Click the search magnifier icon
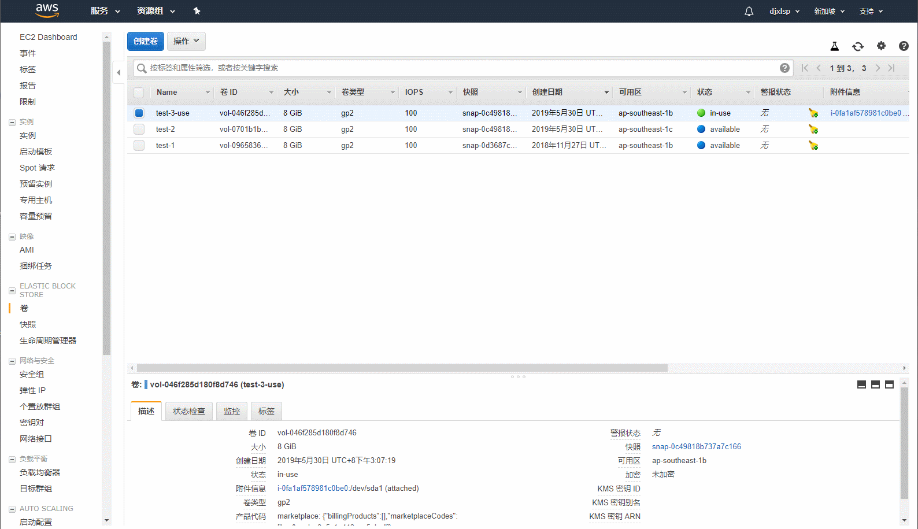Viewport: 918px width, 529px height. [x=141, y=68]
